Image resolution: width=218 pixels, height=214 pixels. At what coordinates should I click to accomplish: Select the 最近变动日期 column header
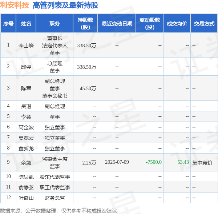pyautogui.click(x=117, y=23)
